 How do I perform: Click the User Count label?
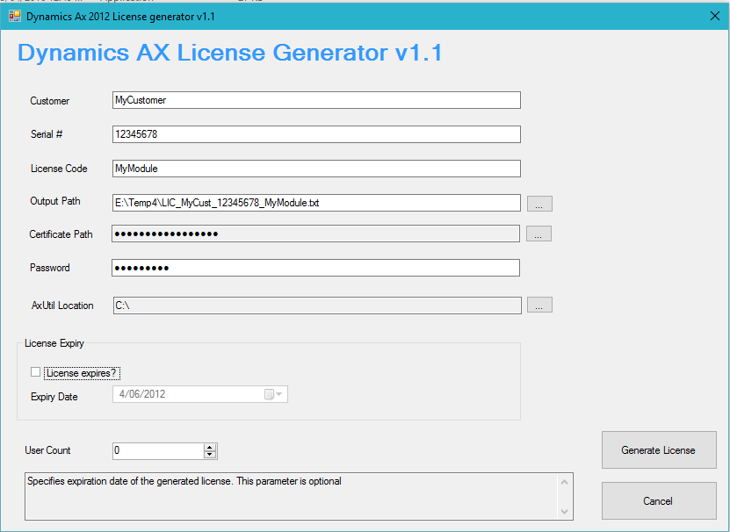point(47,450)
